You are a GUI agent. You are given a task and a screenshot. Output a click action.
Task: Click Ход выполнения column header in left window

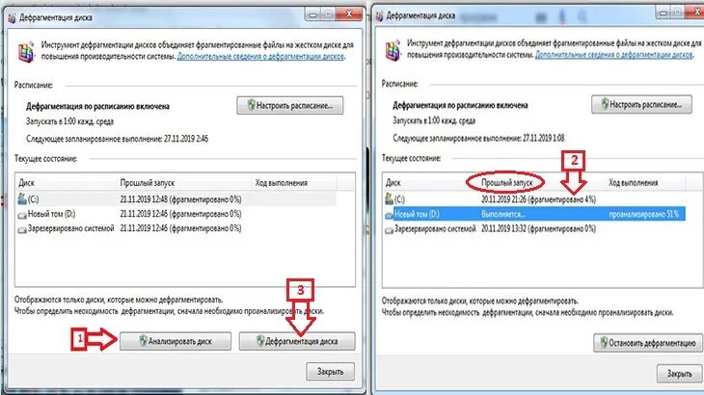(281, 183)
